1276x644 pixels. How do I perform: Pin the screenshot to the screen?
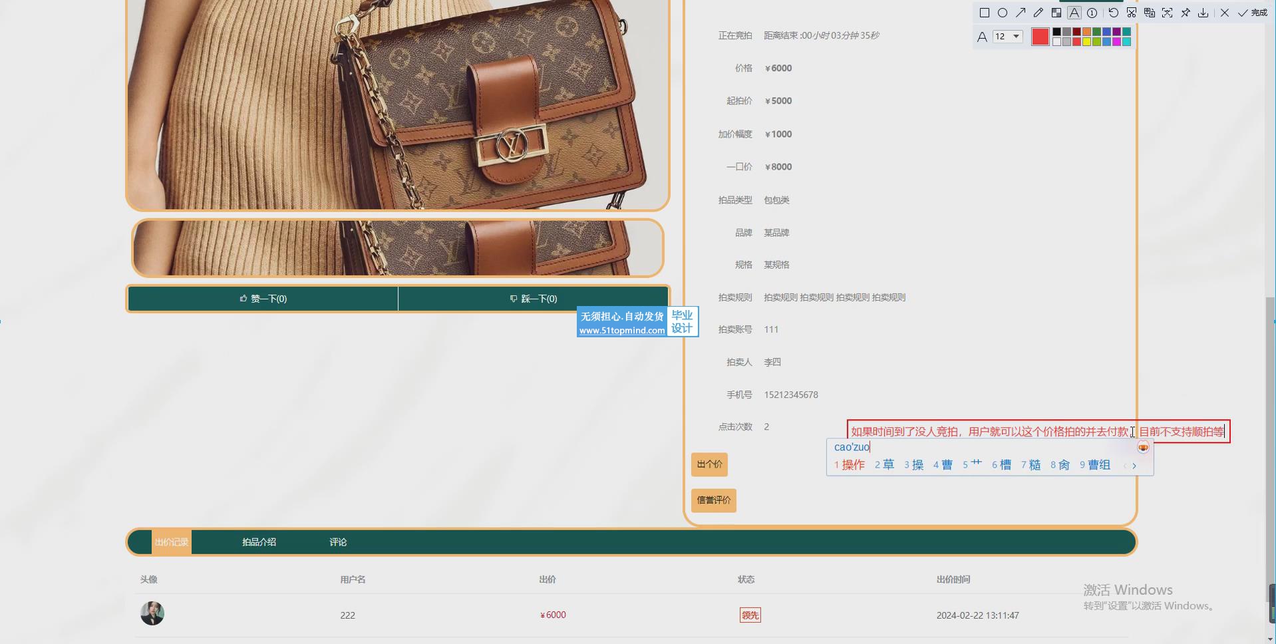pyautogui.click(x=1186, y=13)
